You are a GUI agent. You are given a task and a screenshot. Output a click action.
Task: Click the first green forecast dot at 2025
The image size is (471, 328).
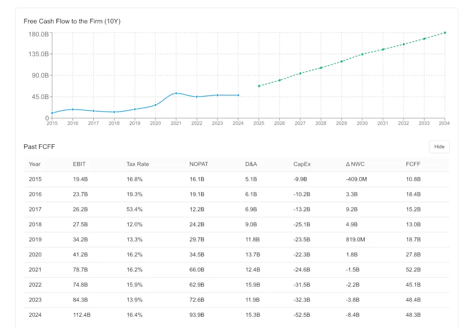pyautogui.click(x=259, y=86)
